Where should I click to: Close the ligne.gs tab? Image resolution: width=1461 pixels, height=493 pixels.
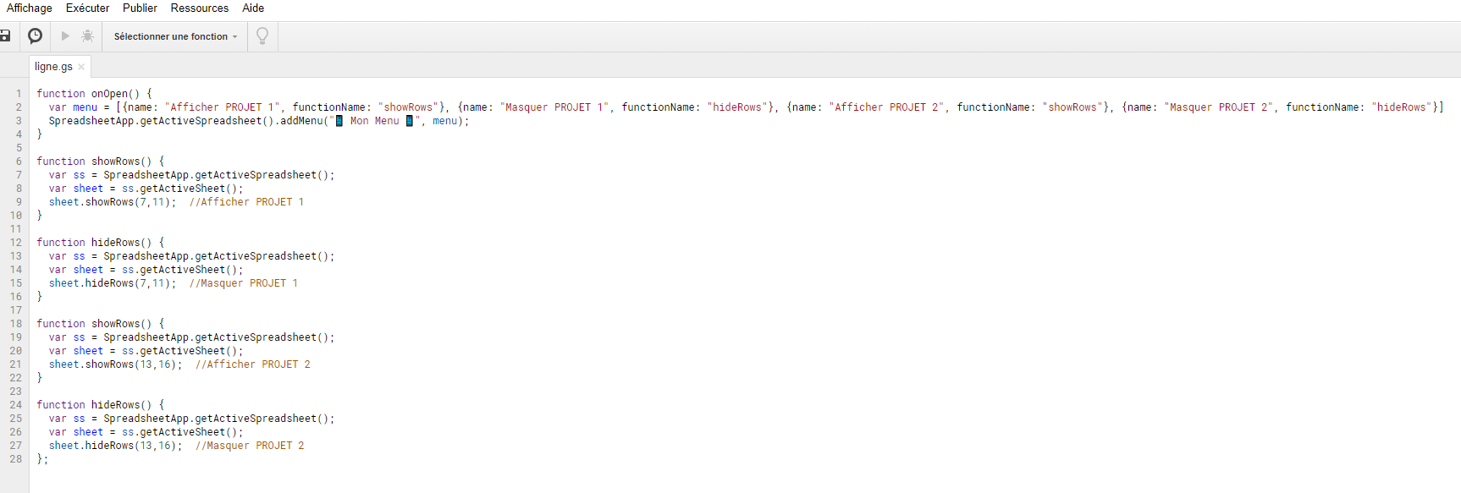pyautogui.click(x=81, y=67)
